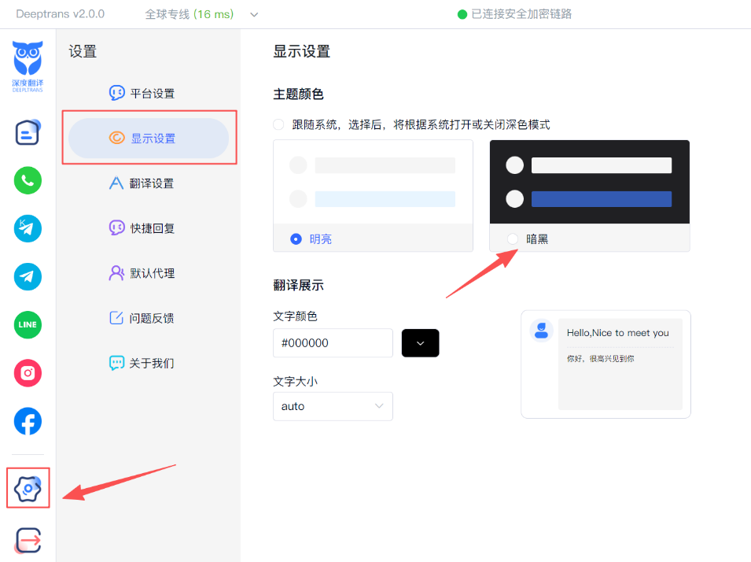Click the avatar in translation preview
This screenshot has height=562, width=751.
(x=541, y=331)
